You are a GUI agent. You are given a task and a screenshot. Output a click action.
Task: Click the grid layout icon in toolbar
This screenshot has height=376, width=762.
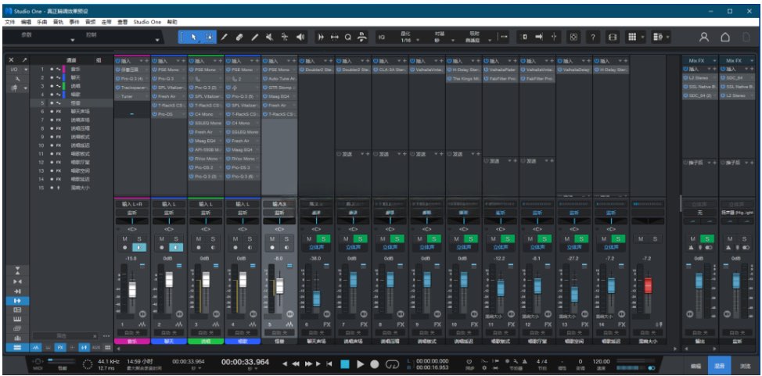coord(632,37)
